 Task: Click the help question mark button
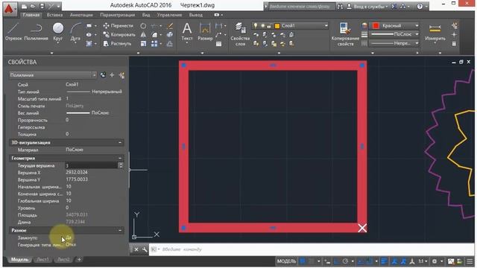coord(420,7)
